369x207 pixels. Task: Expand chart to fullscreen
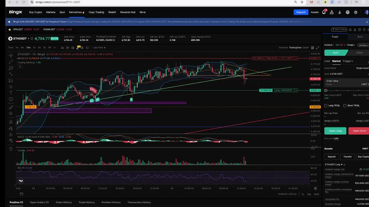tap(318, 47)
